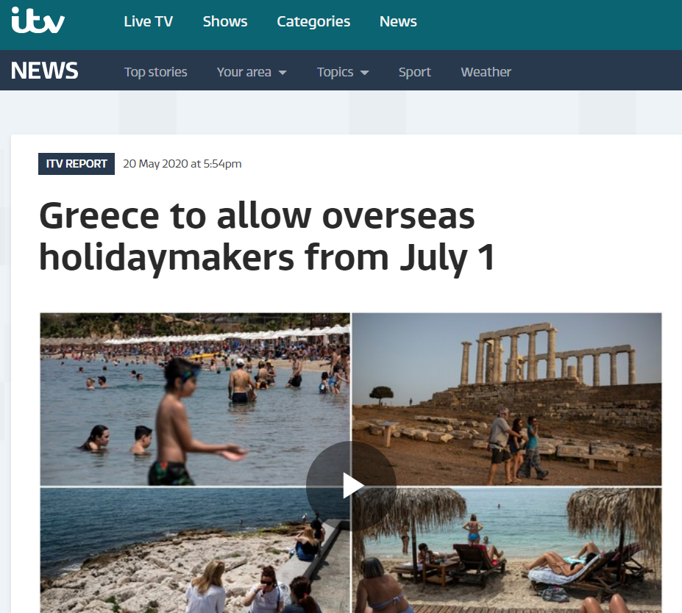The height and width of the screenshot is (613, 682).
Task: Click the rocky shoreline photo
Action: 195,550
